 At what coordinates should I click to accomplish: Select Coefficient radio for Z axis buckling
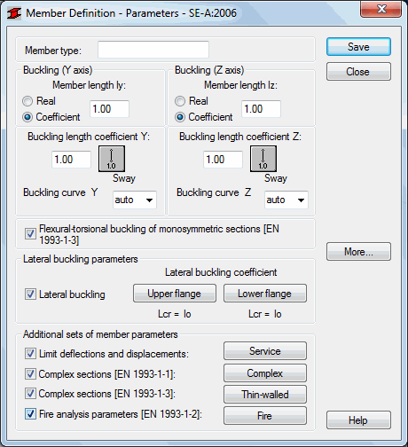(x=180, y=117)
